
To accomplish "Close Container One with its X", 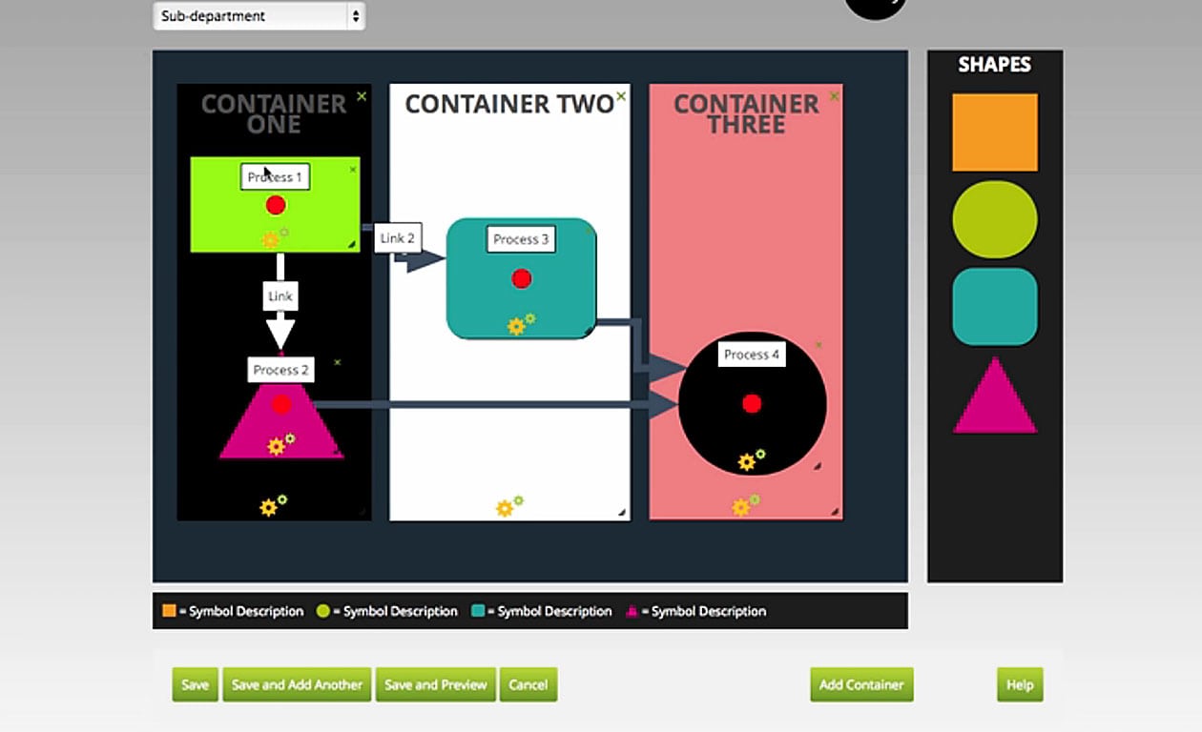I will [362, 96].
